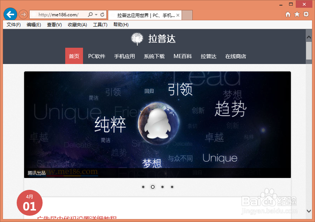The image size is (315, 222).
Task: Open the 编辑(E) menu
Action: point(34,25)
